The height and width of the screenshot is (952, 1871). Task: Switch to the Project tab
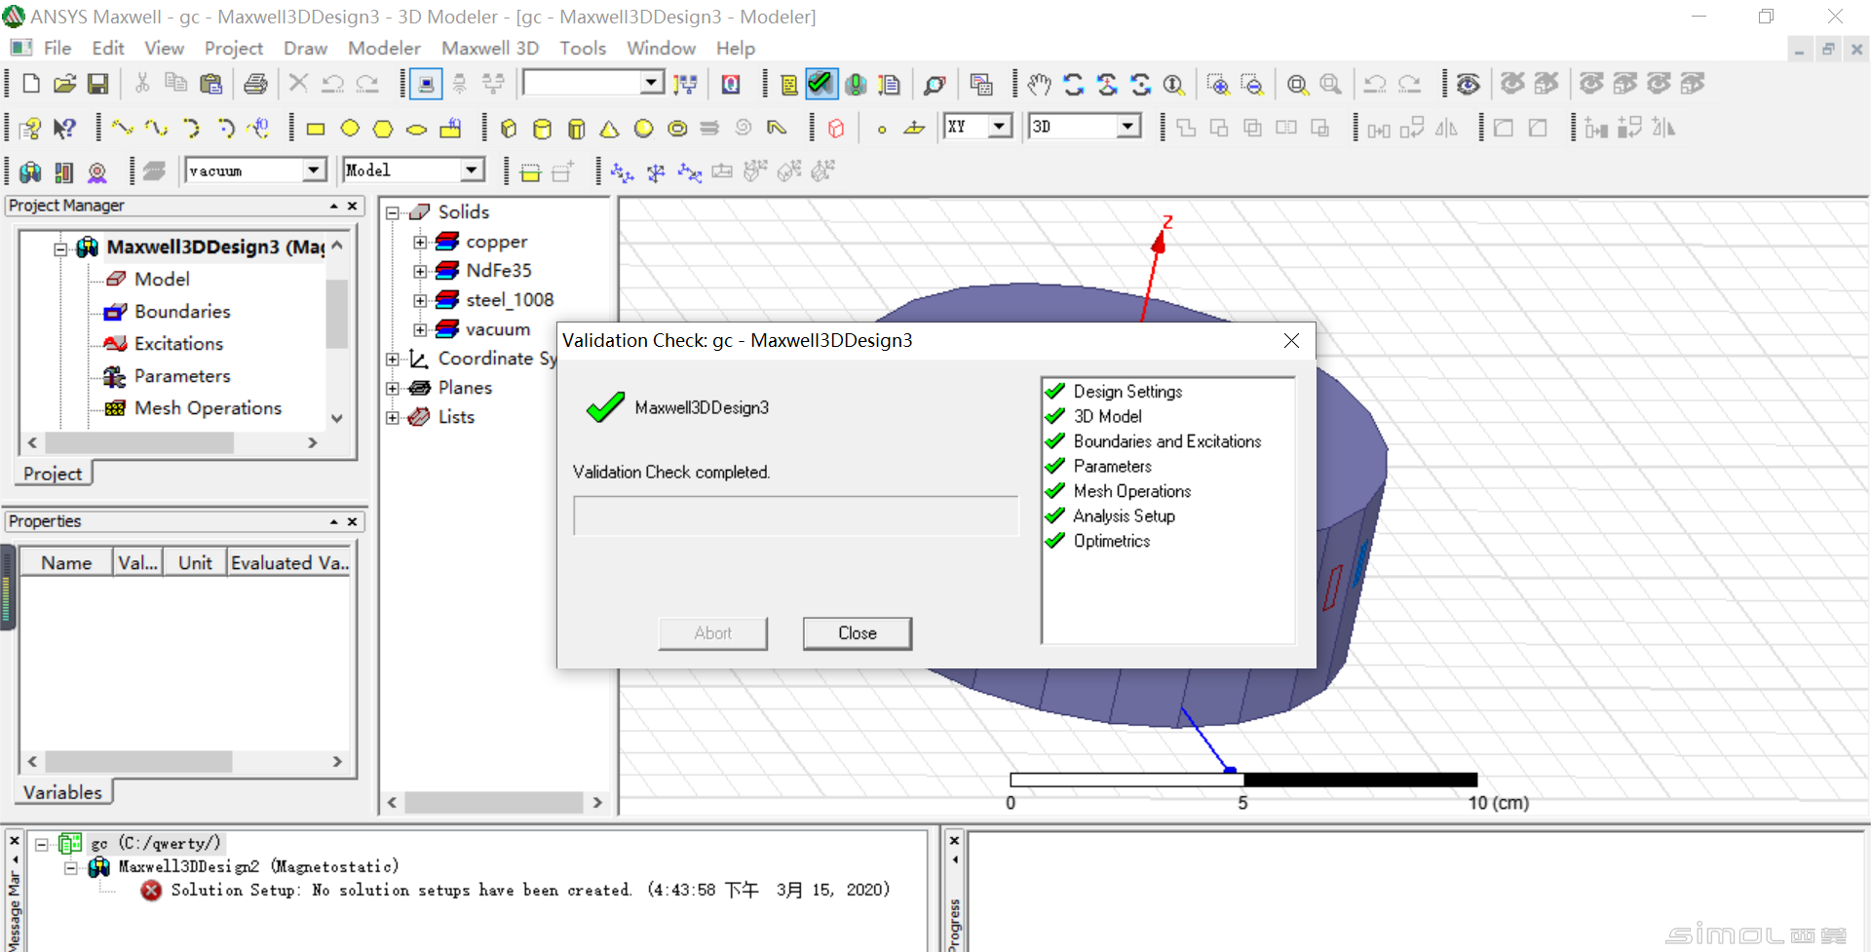(x=54, y=474)
